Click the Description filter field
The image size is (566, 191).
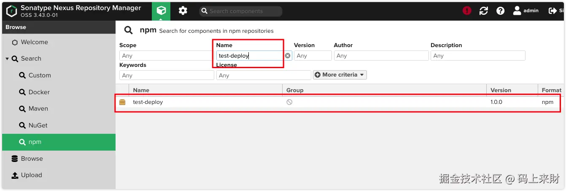(x=478, y=56)
